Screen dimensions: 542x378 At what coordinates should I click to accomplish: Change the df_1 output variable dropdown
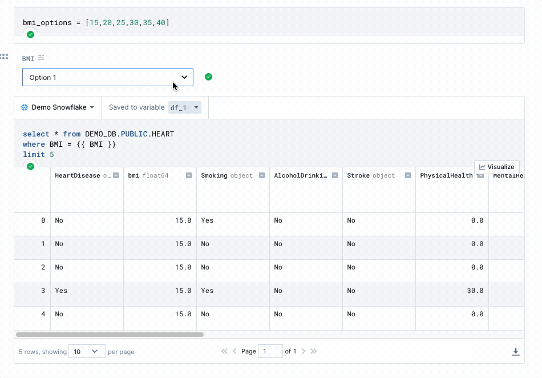tap(185, 107)
